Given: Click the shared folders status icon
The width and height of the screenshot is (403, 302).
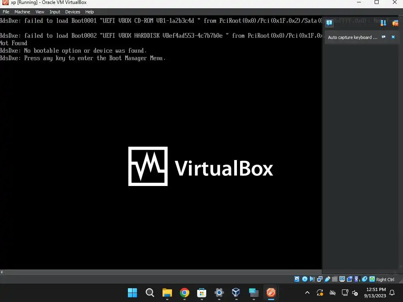Looking at the screenshot, I should [335, 279].
